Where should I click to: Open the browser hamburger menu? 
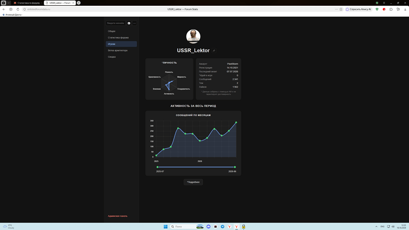pos(384,3)
